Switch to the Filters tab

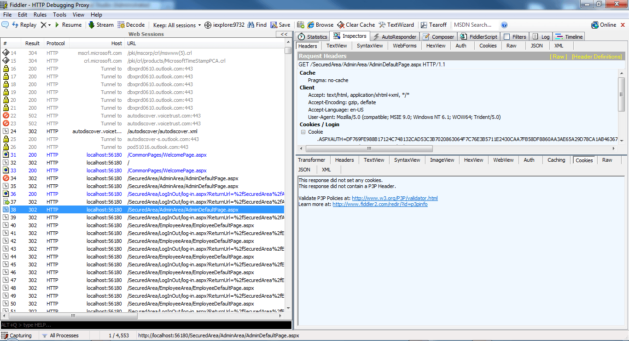[x=515, y=36]
